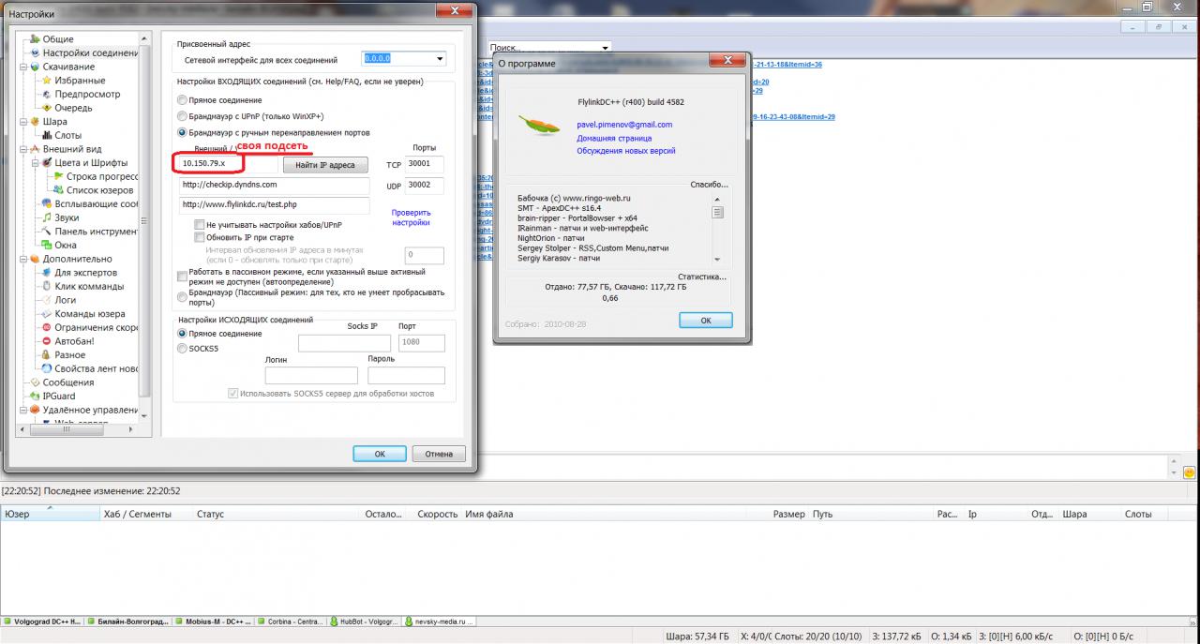
Task: Open Предпросмотр settings page
Action: (x=86, y=94)
